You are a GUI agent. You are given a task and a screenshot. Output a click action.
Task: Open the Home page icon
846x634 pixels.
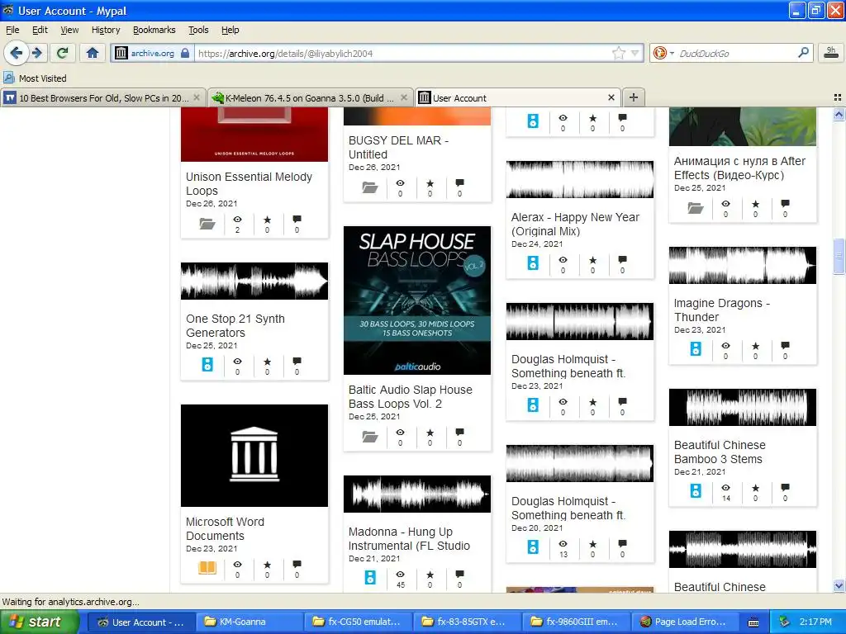(93, 53)
